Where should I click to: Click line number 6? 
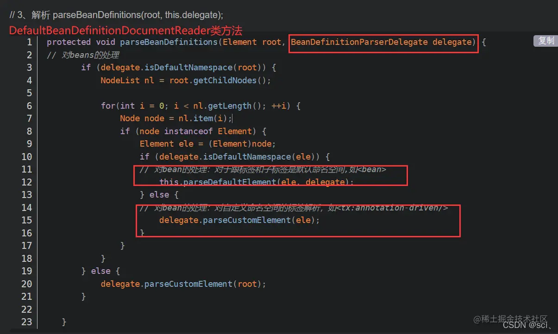(30, 106)
